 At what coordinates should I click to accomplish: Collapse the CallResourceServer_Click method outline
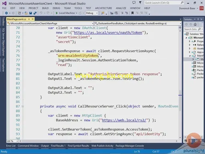coord(22,106)
